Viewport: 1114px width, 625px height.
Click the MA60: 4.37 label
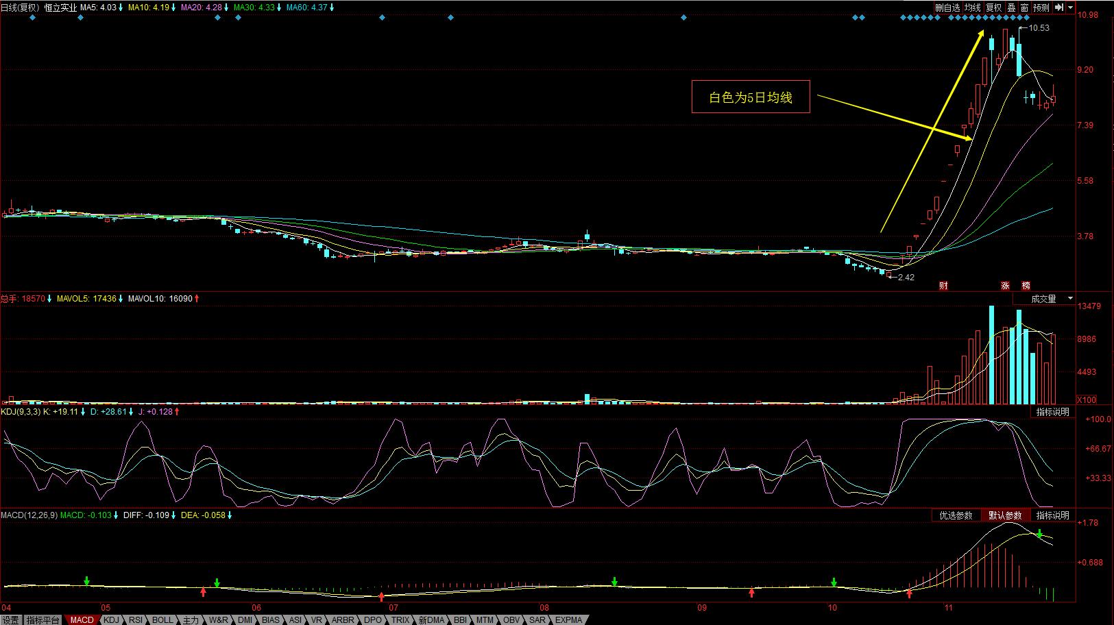coord(306,8)
